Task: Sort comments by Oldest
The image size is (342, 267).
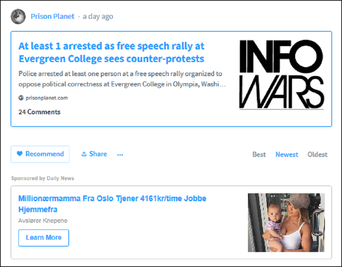Action: click(x=317, y=154)
